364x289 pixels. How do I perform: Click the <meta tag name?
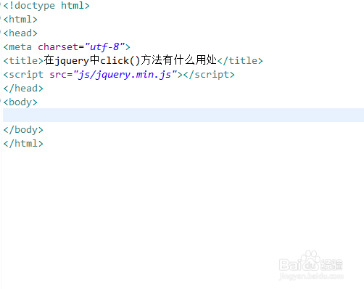[17, 47]
